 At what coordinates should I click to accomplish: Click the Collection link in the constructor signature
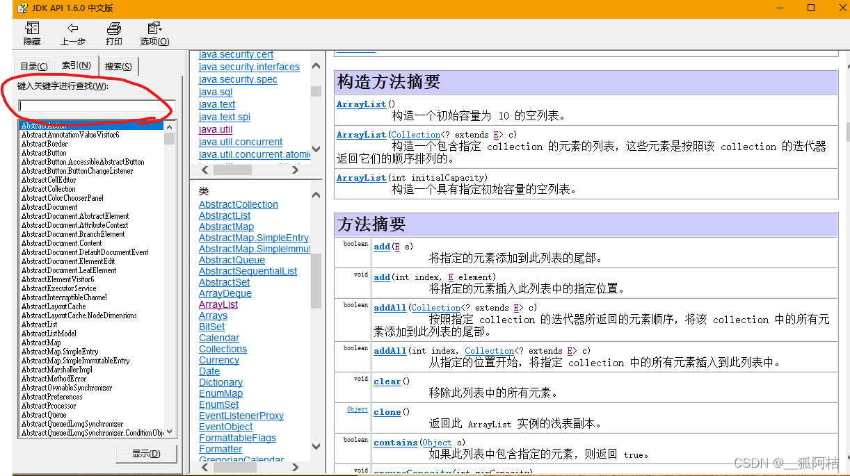(415, 134)
